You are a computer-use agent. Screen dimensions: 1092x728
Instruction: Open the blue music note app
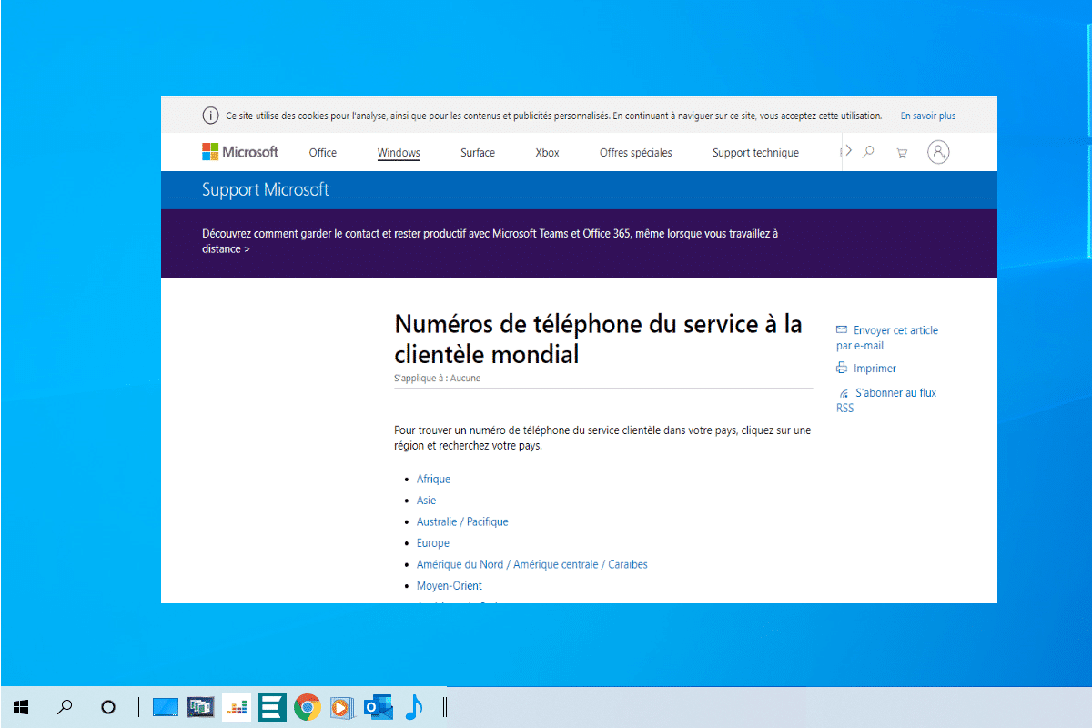[x=414, y=707]
